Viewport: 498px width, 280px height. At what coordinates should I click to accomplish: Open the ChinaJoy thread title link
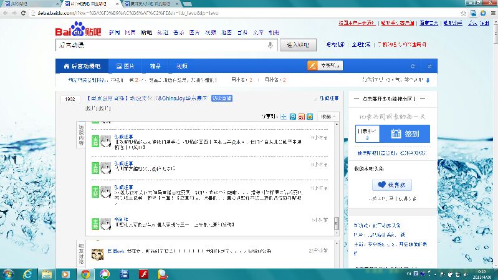coord(146,99)
